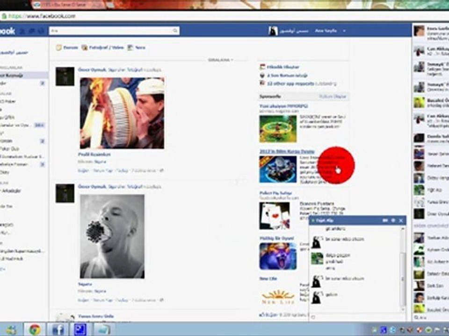Click the link right of Sponsorlu heading
Viewport: 449px width, 336px height.
click(x=333, y=97)
